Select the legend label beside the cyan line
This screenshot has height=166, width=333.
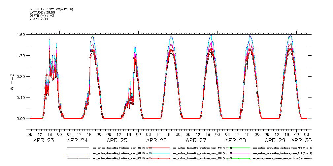tap(203, 153)
